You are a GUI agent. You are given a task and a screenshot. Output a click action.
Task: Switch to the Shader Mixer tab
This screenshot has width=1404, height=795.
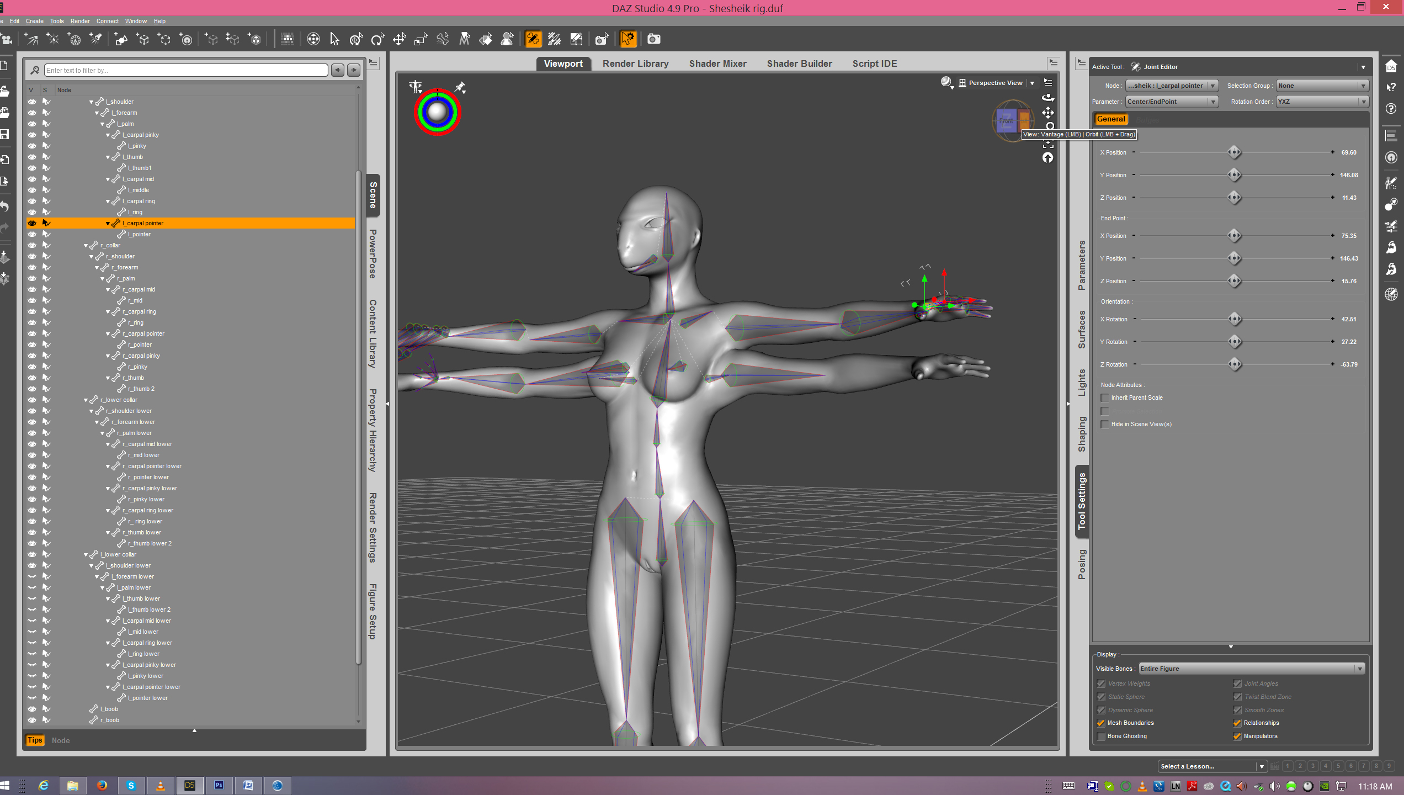717,63
